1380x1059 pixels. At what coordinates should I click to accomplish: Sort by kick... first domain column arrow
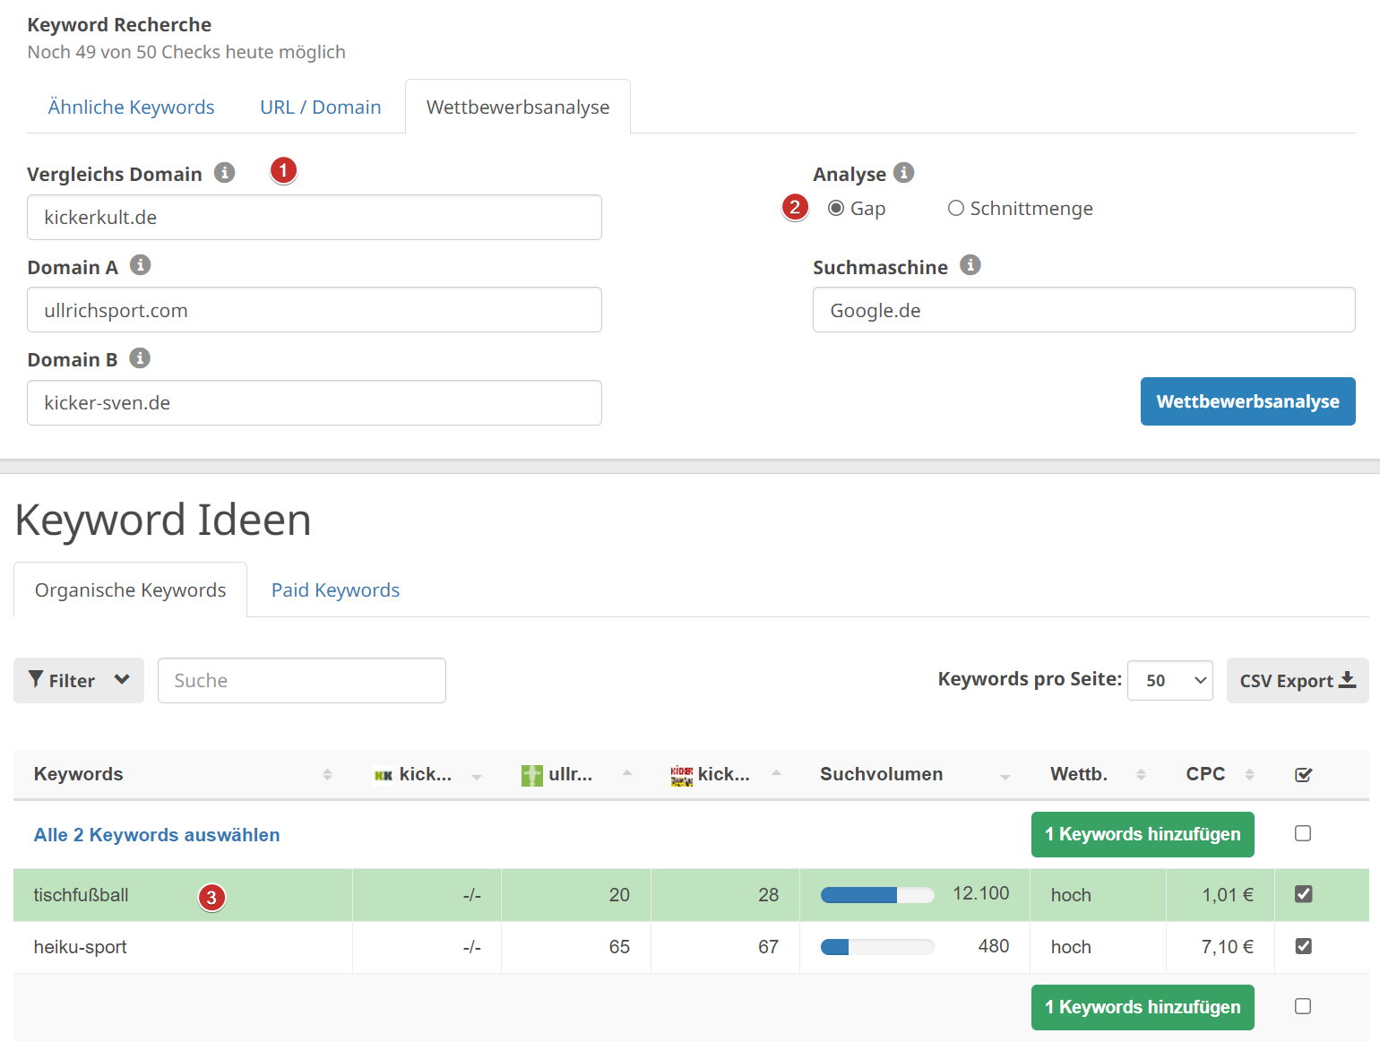[x=477, y=777]
